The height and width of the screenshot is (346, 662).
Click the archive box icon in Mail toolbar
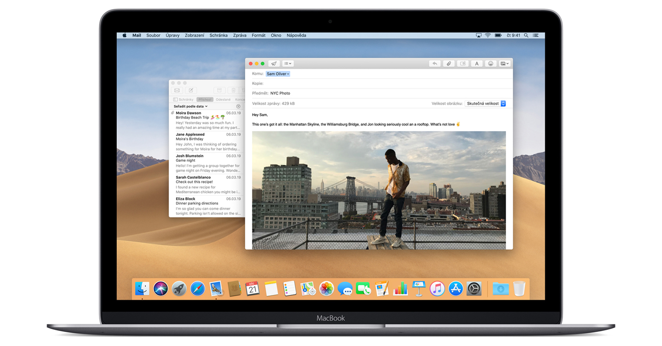220,90
